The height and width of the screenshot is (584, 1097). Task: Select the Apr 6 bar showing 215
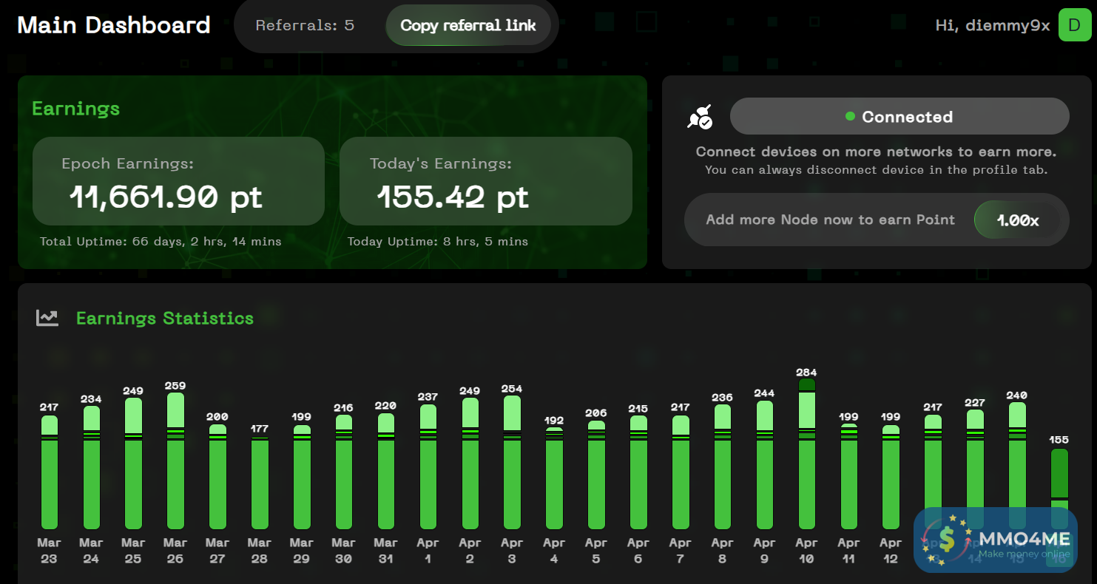pos(638,472)
